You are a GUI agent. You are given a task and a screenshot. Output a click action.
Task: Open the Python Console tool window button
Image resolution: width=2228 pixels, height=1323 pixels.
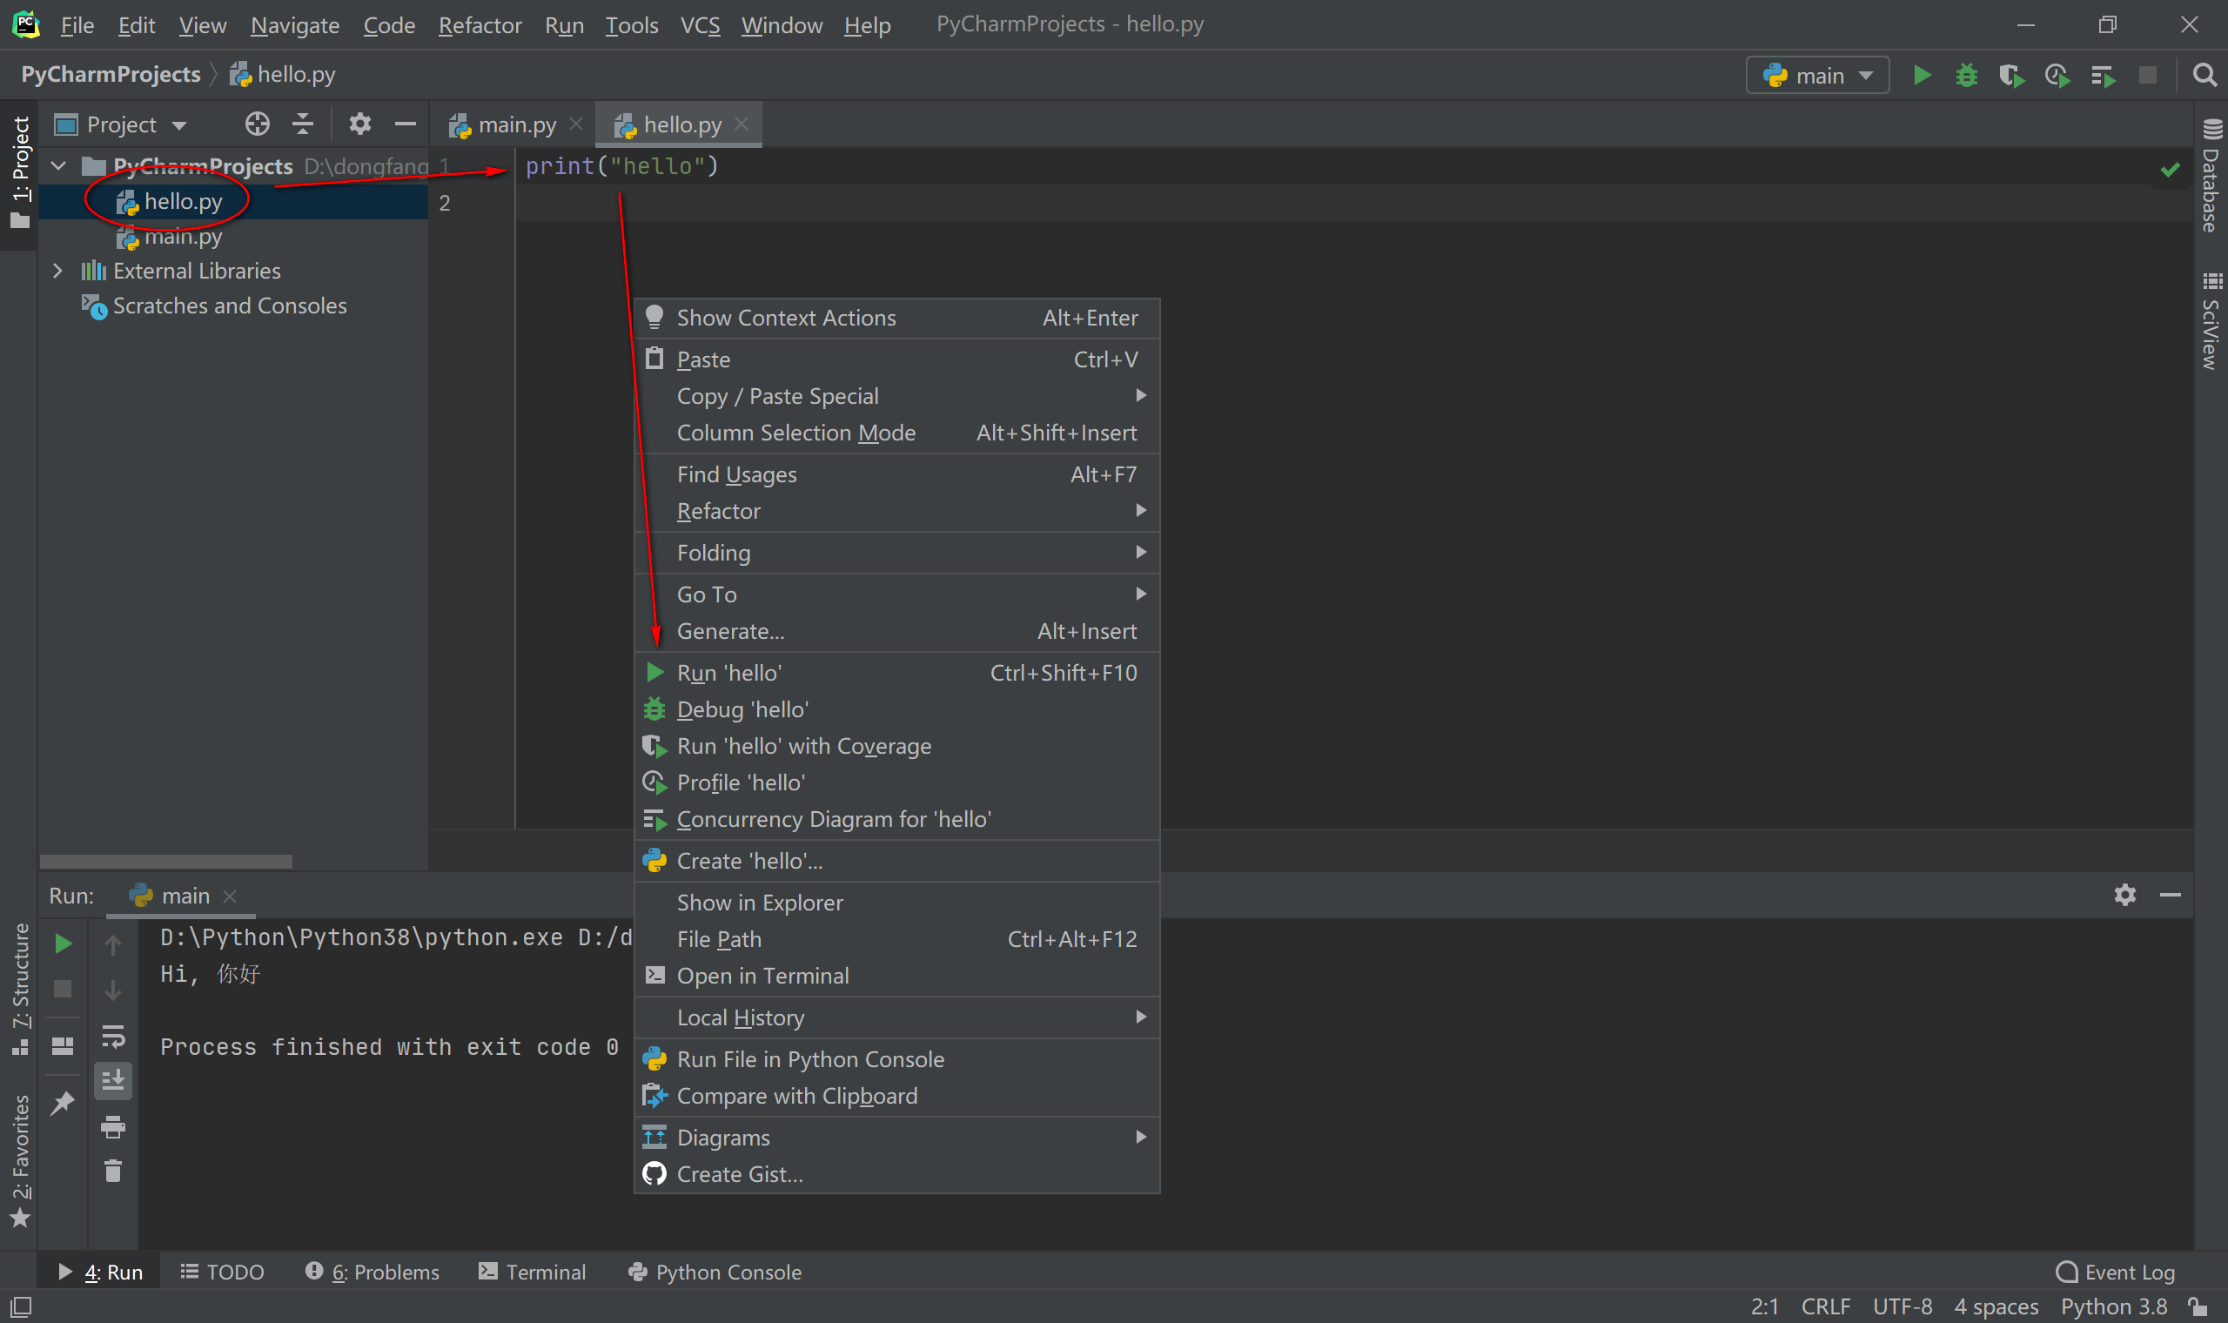[715, 1273]
